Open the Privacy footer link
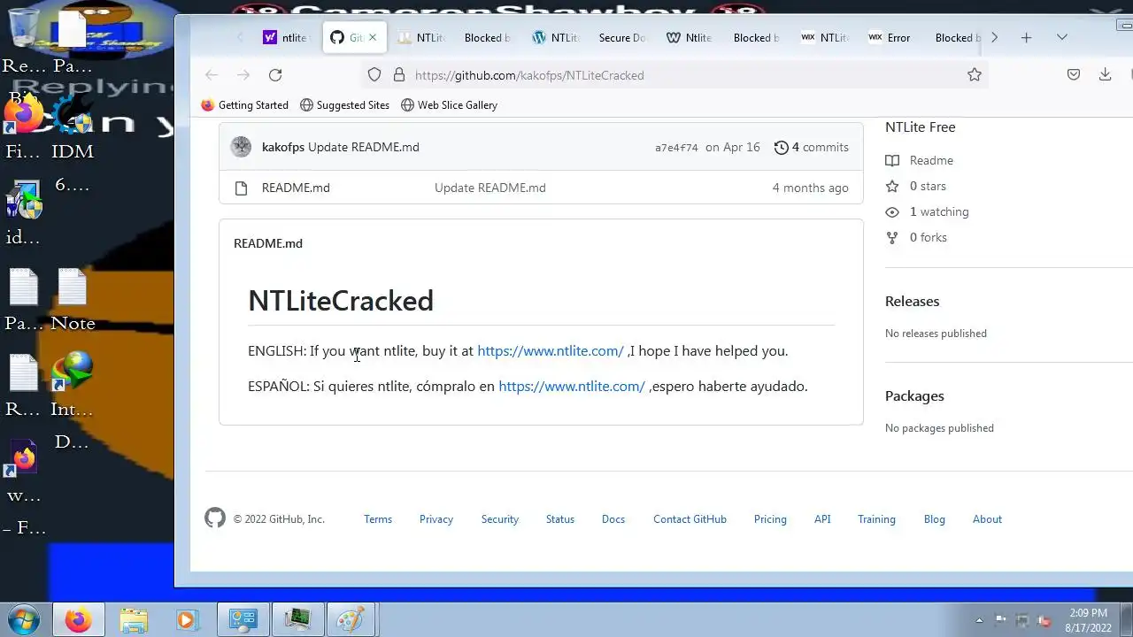1133x637 pixels. pos(436,519)
